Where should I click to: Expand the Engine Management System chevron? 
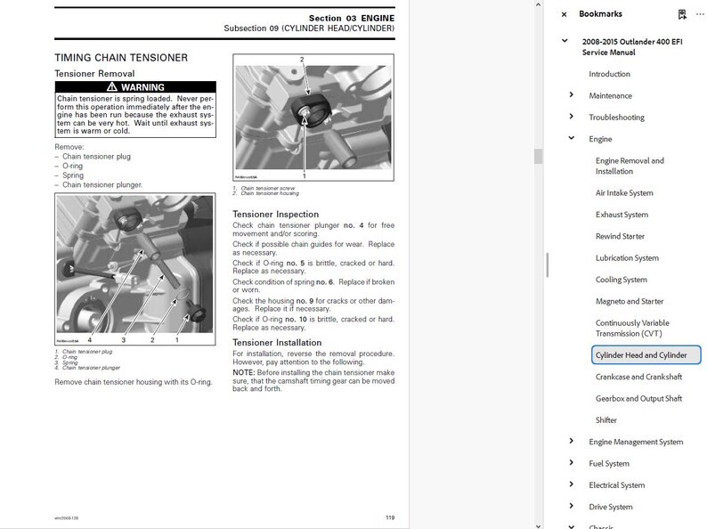[571, 442]
